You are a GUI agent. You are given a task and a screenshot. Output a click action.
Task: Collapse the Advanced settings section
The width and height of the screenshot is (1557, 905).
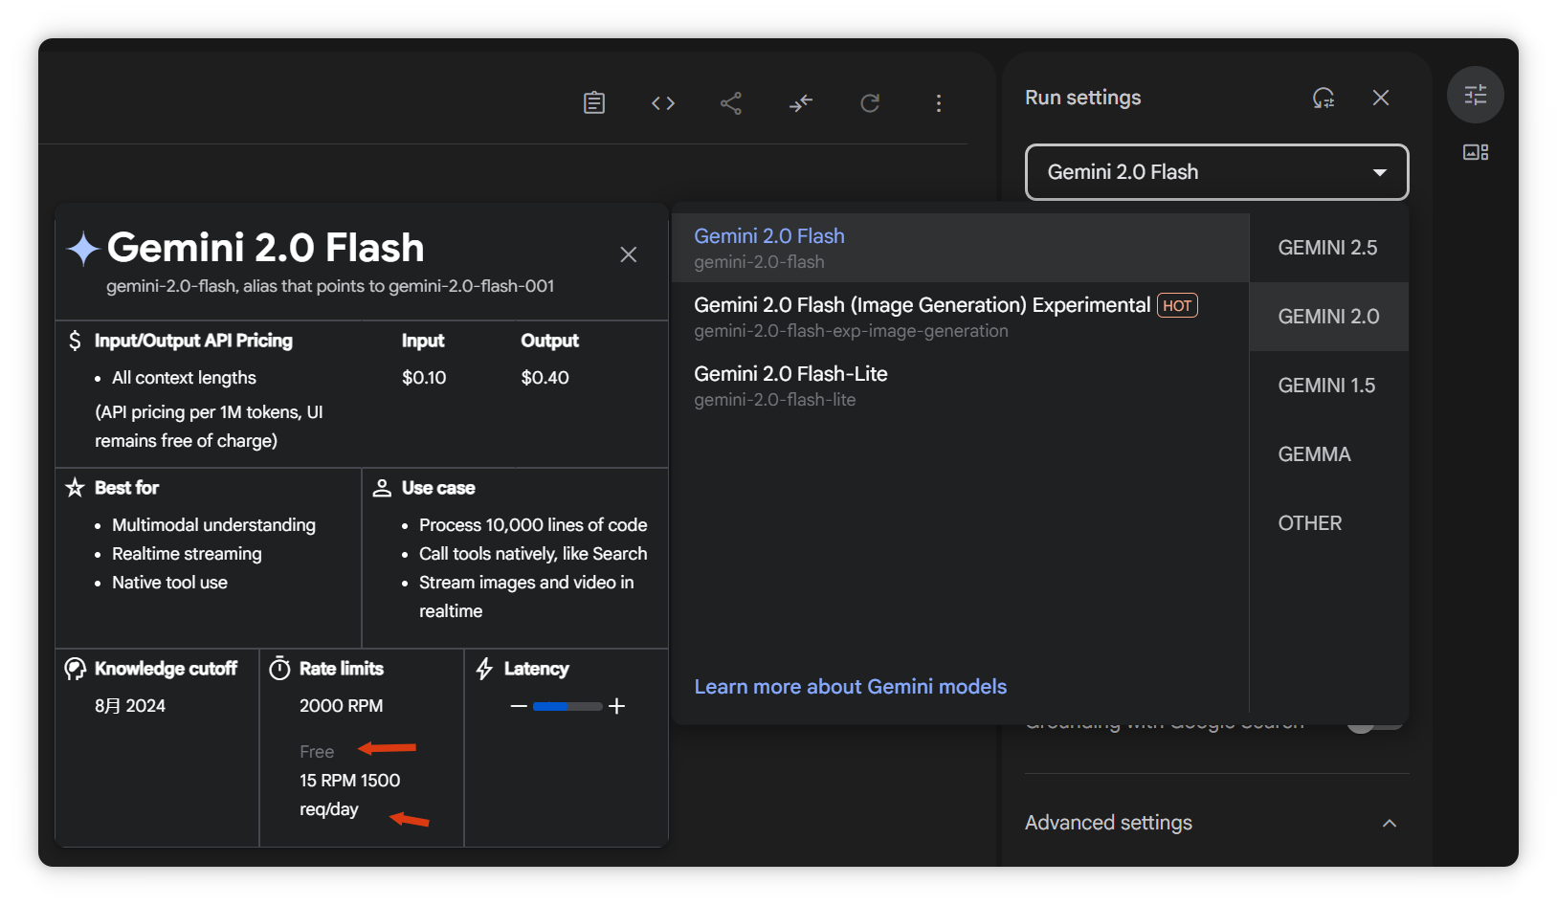(1390, 823)
